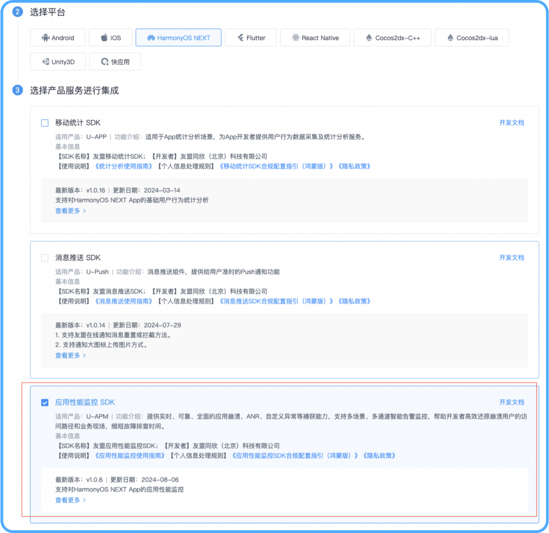Check the 消息推送 SDK checkbox
Image resolution: width=549 pixels, height=533 pixels.
click(45, 258)
